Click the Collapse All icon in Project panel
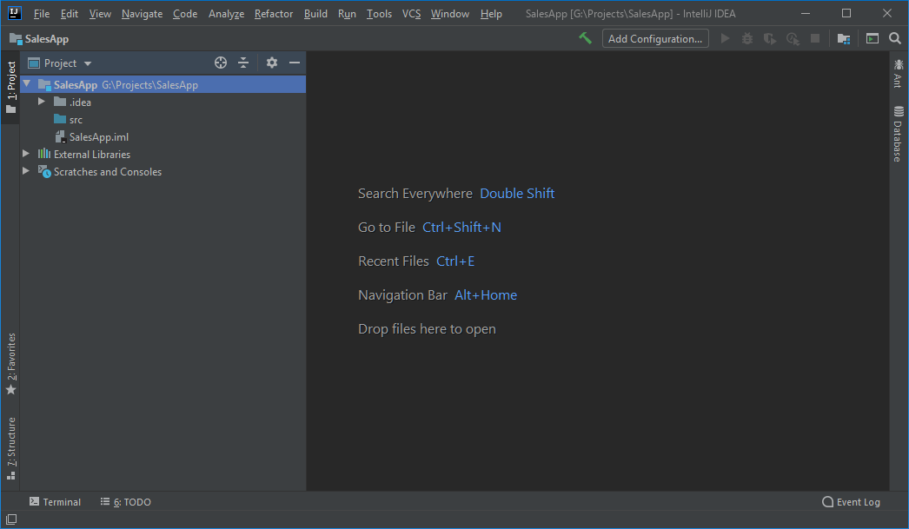This screenshot has height=529, width=909. tap(243, 63)
